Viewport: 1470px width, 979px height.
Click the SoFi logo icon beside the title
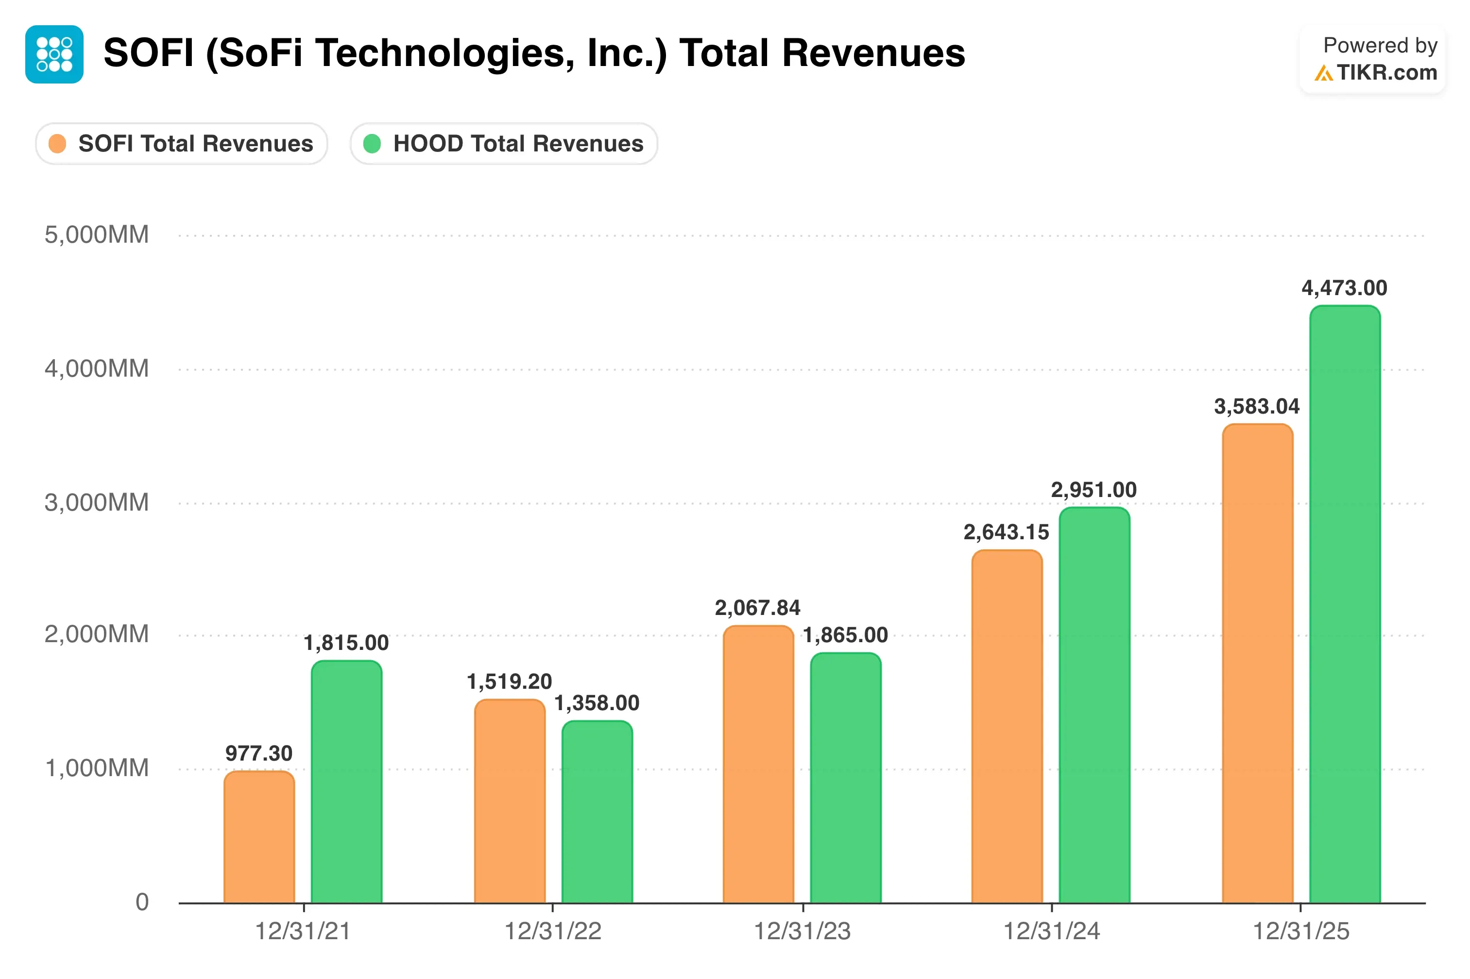54,54
